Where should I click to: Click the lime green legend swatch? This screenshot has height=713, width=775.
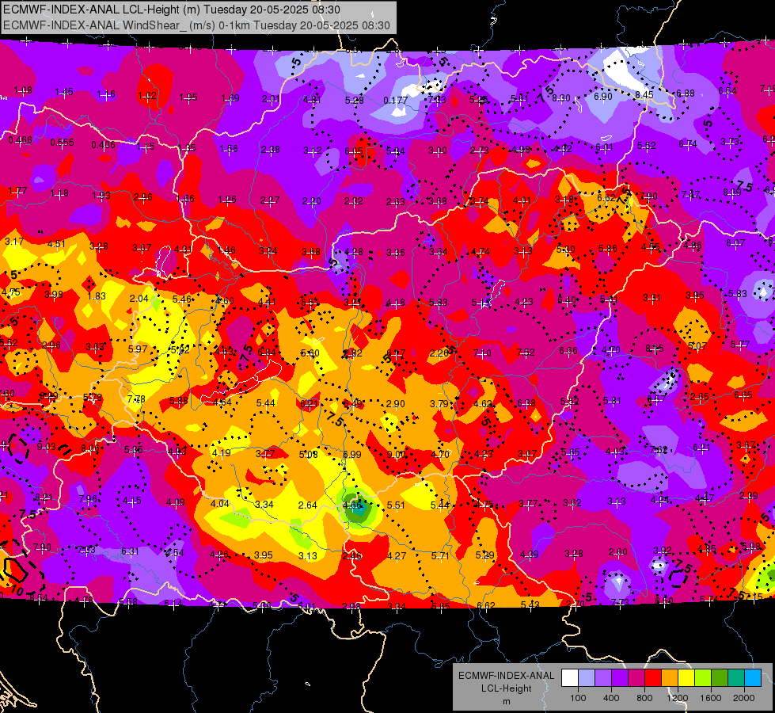click(703, 677)
